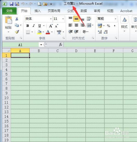Apply Comma Style separator

tap(115, 26)
